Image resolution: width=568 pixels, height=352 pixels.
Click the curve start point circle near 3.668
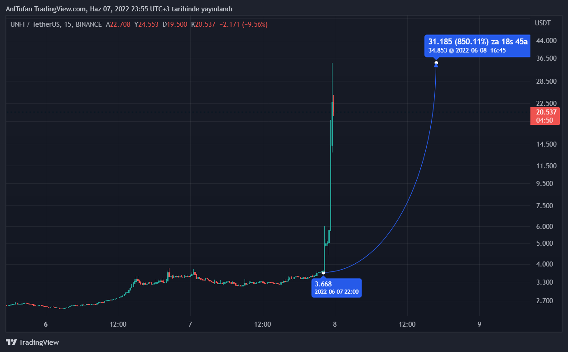click(x=323, y=272)
